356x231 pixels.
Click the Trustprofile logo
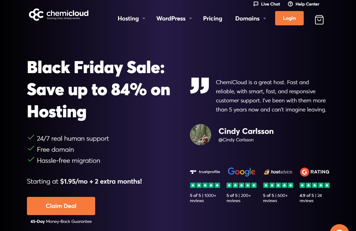[205, 172]
